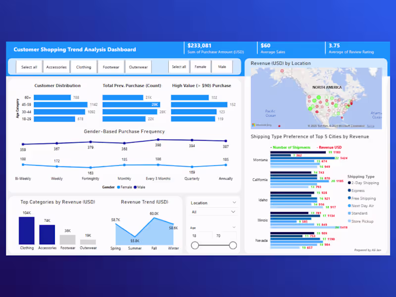Click the Next Day Air legend dot
The height and width of the screenshot is (297, 396).
click(x=349, y=205)
